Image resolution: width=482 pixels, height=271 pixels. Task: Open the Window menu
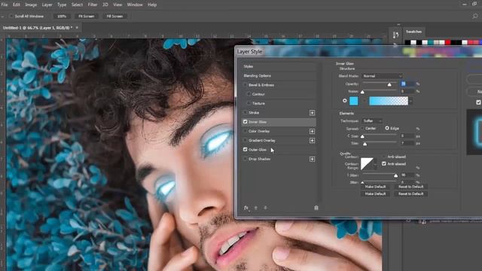(135, 5)
